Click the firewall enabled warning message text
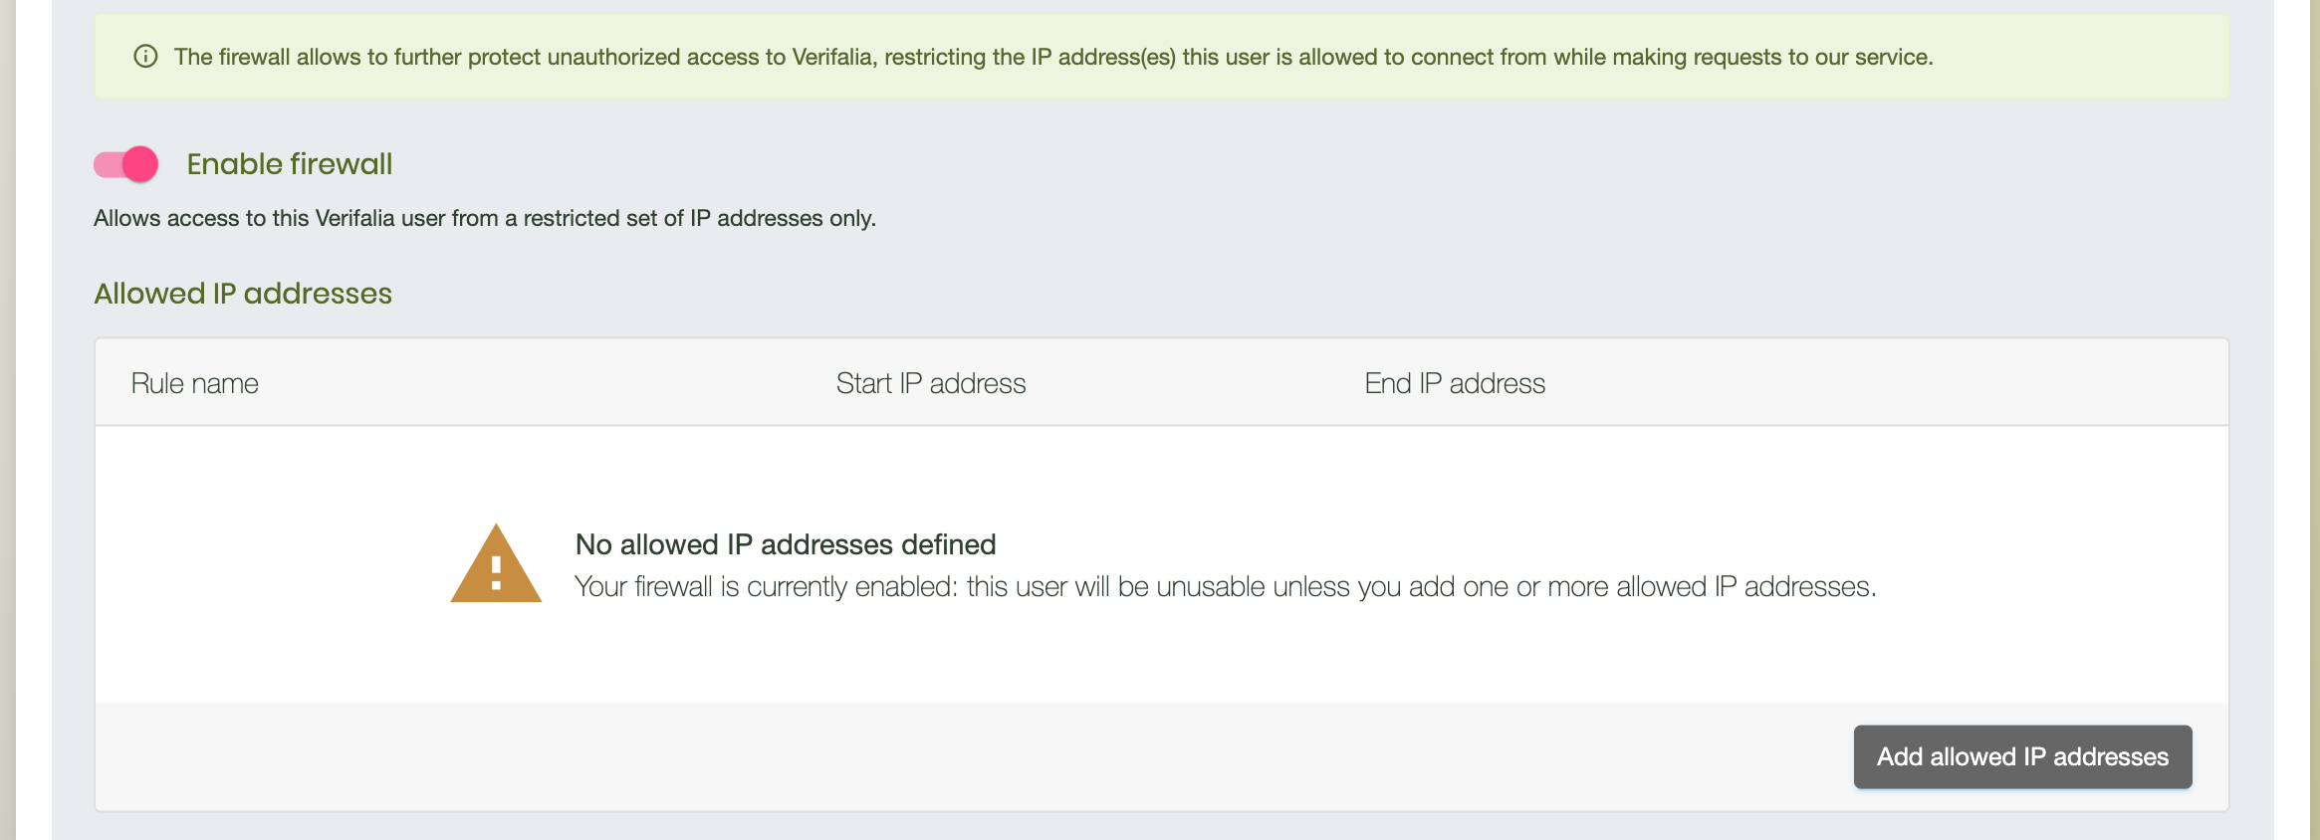This screenshot has width=2320, height=840. pos(1224,587)
